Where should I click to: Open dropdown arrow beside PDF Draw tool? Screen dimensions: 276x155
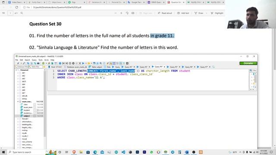coord(207,13)
